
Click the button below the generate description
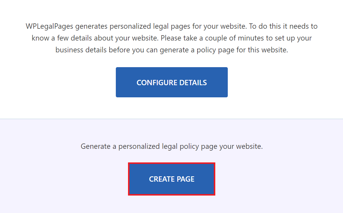tap(172, 179)
